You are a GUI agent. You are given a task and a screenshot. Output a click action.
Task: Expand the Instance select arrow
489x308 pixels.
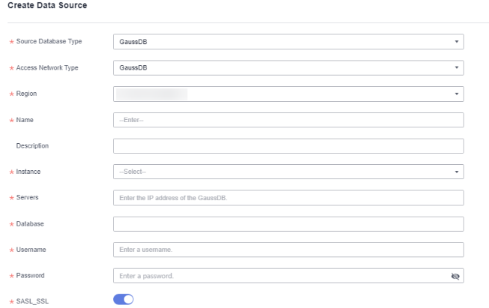pyautogui.click(x=457, y=172)
